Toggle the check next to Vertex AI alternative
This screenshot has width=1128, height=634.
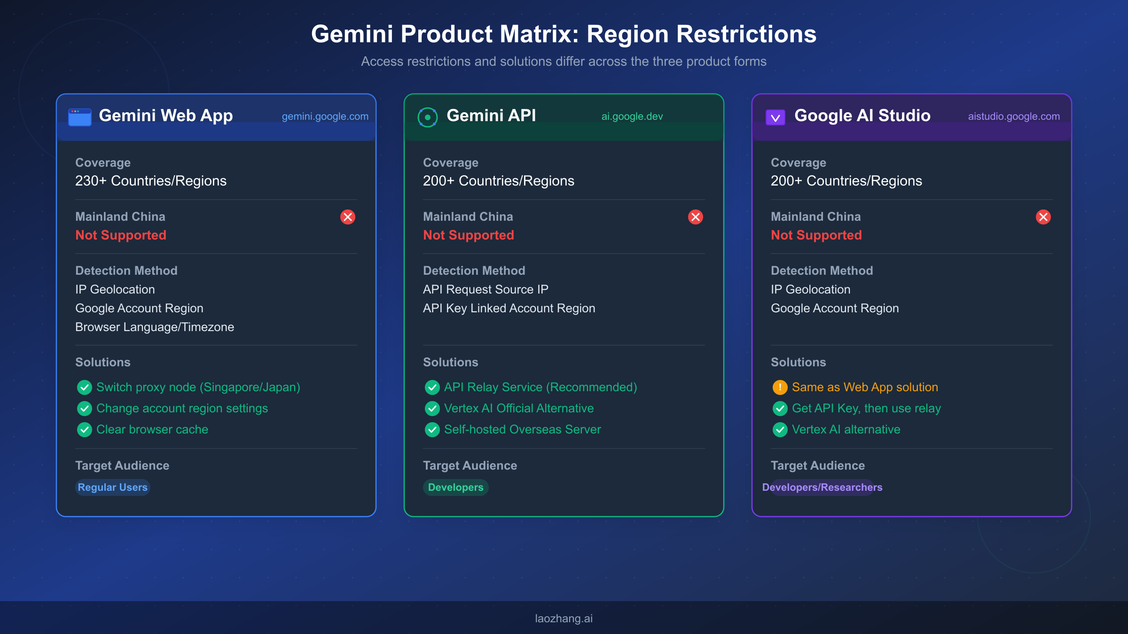(x=780, y=429)
